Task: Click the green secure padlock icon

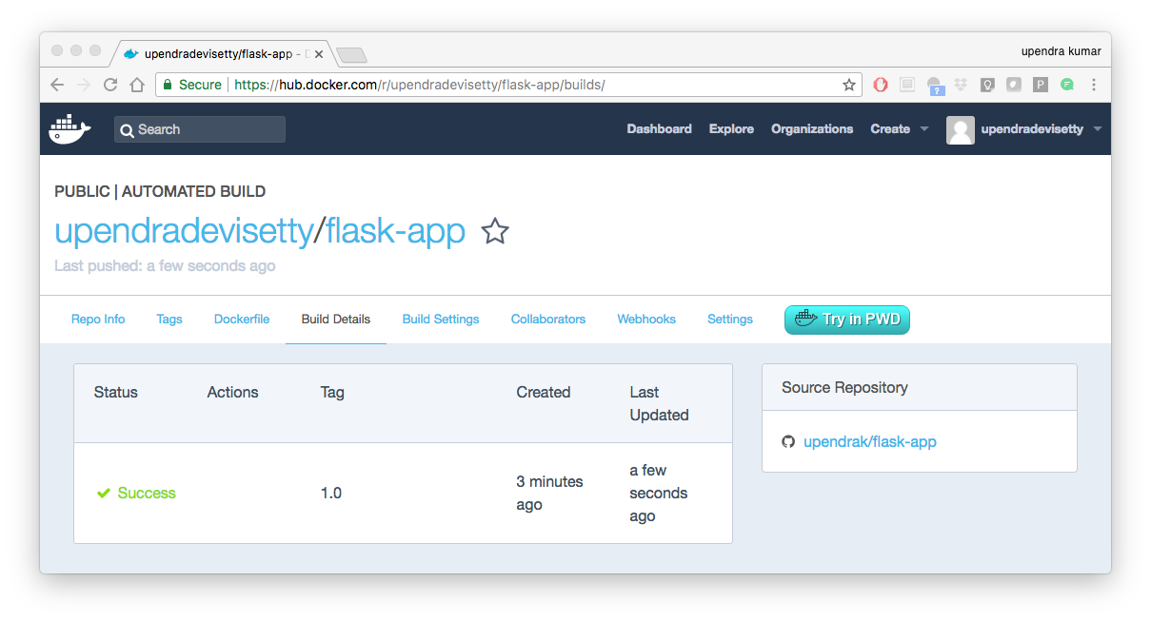Action: (168, 85)
